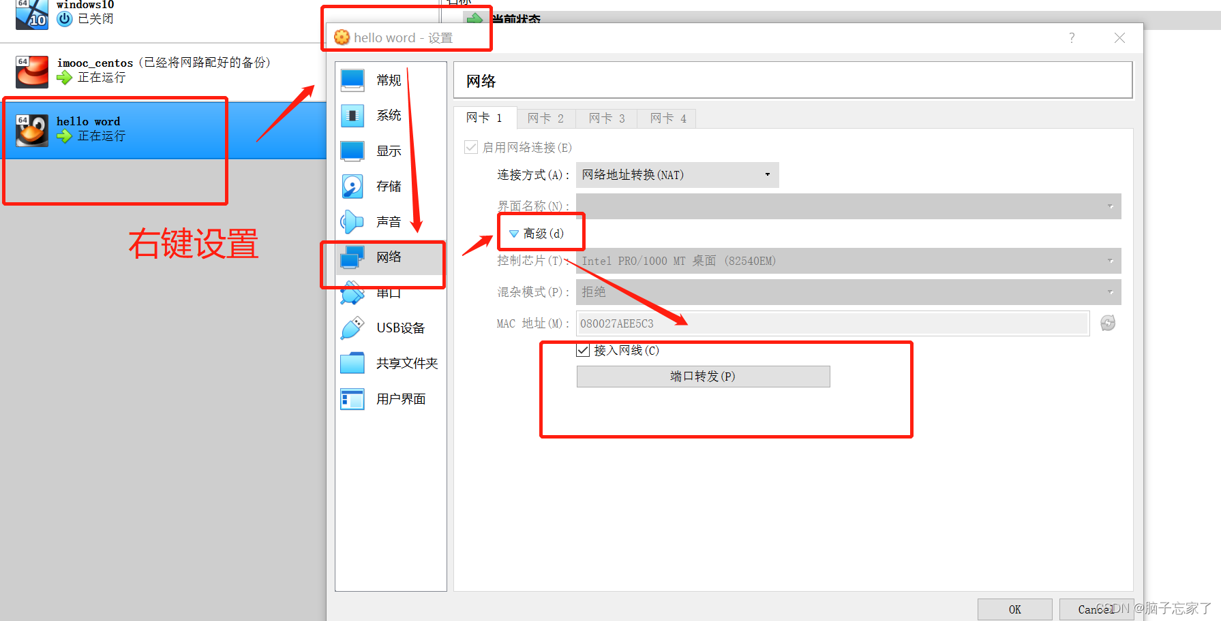Open the 用户界面 window layout icon
This screenshot has height=621, width=1221.
point(352,399)
